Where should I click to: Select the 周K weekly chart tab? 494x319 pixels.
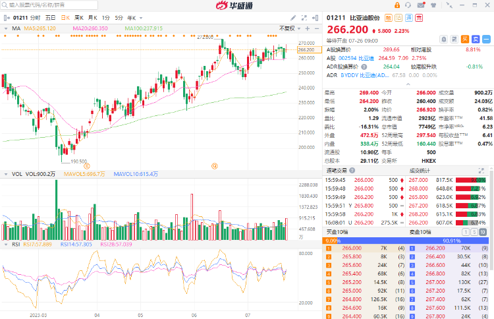click(79, 18)
